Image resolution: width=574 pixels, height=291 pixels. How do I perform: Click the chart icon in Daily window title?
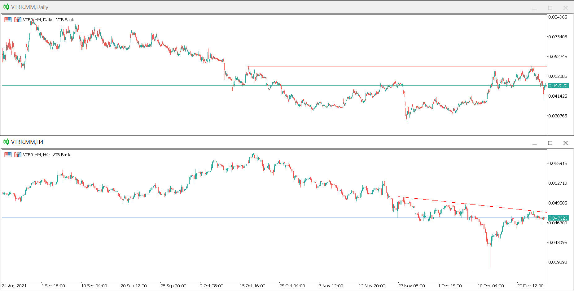point(6,7)
